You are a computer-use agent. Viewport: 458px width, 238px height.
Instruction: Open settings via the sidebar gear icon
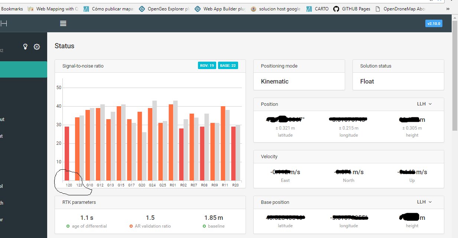[37, 47]
